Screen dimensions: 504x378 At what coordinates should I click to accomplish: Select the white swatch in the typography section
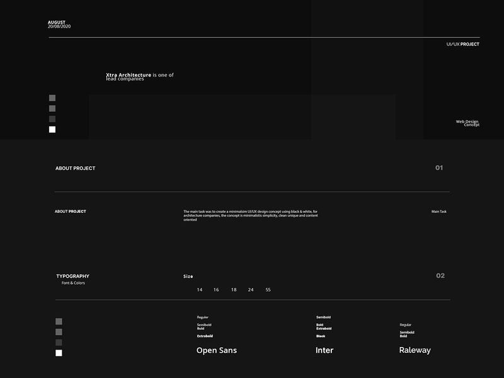tap(59, 352)
